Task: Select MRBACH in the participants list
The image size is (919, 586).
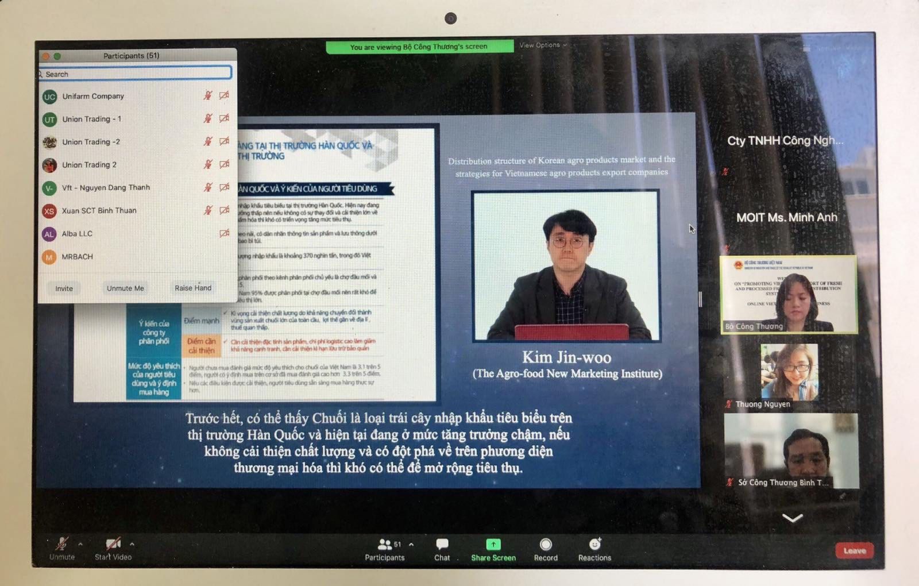Action: [78, 257]
